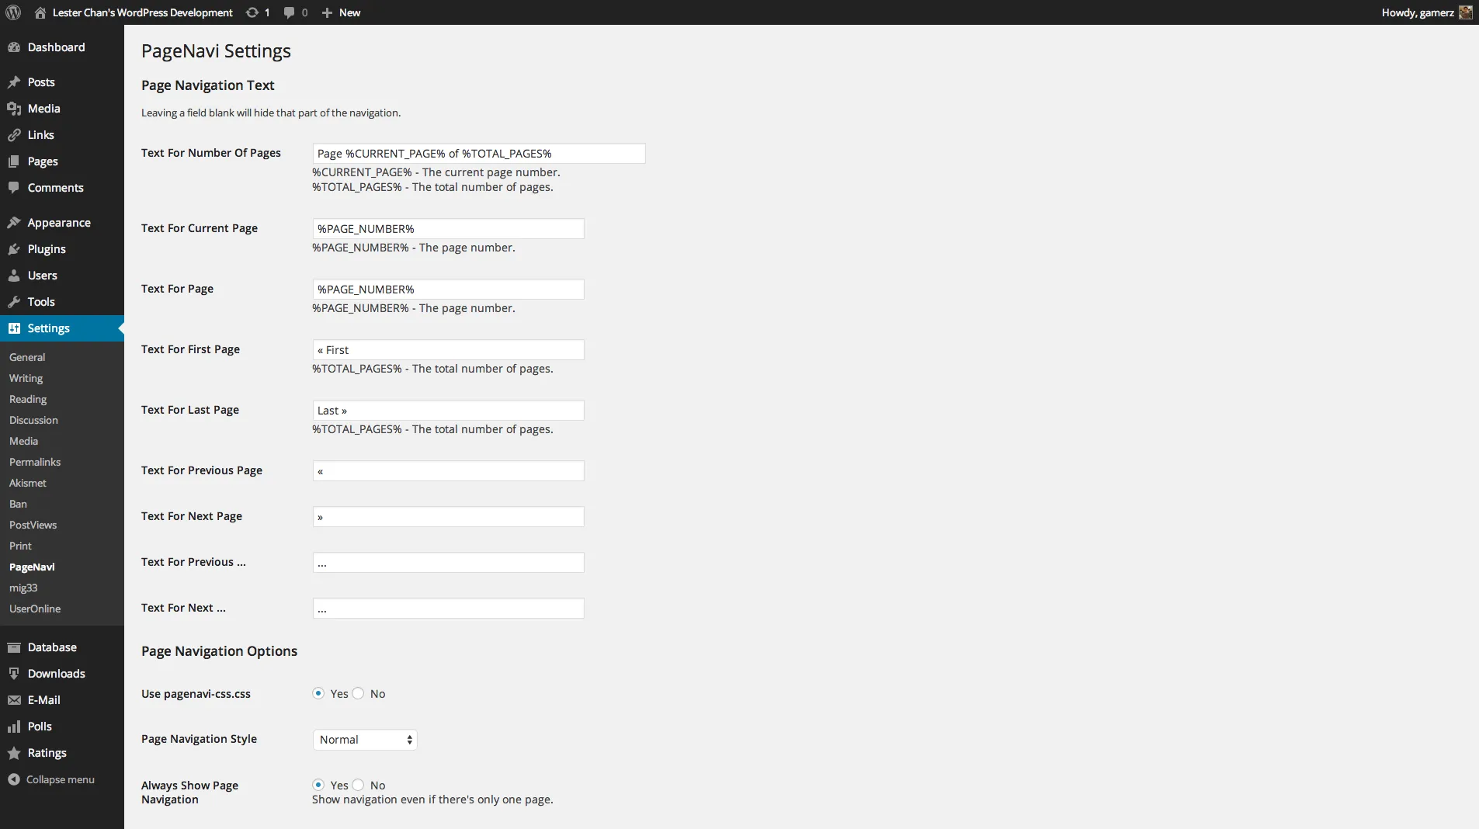The width and height of the screenshot is (1479, 829).
Task: Click the Plugins plug icon
Action: [14, 249]
